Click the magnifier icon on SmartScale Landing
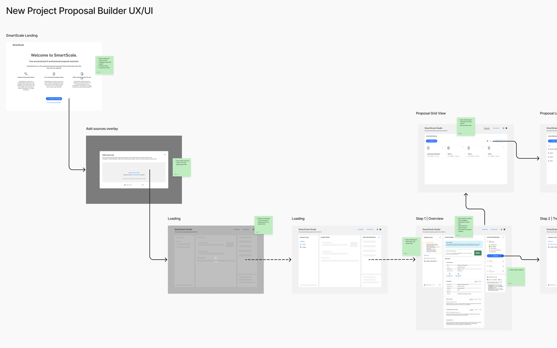 pos(26,73)
